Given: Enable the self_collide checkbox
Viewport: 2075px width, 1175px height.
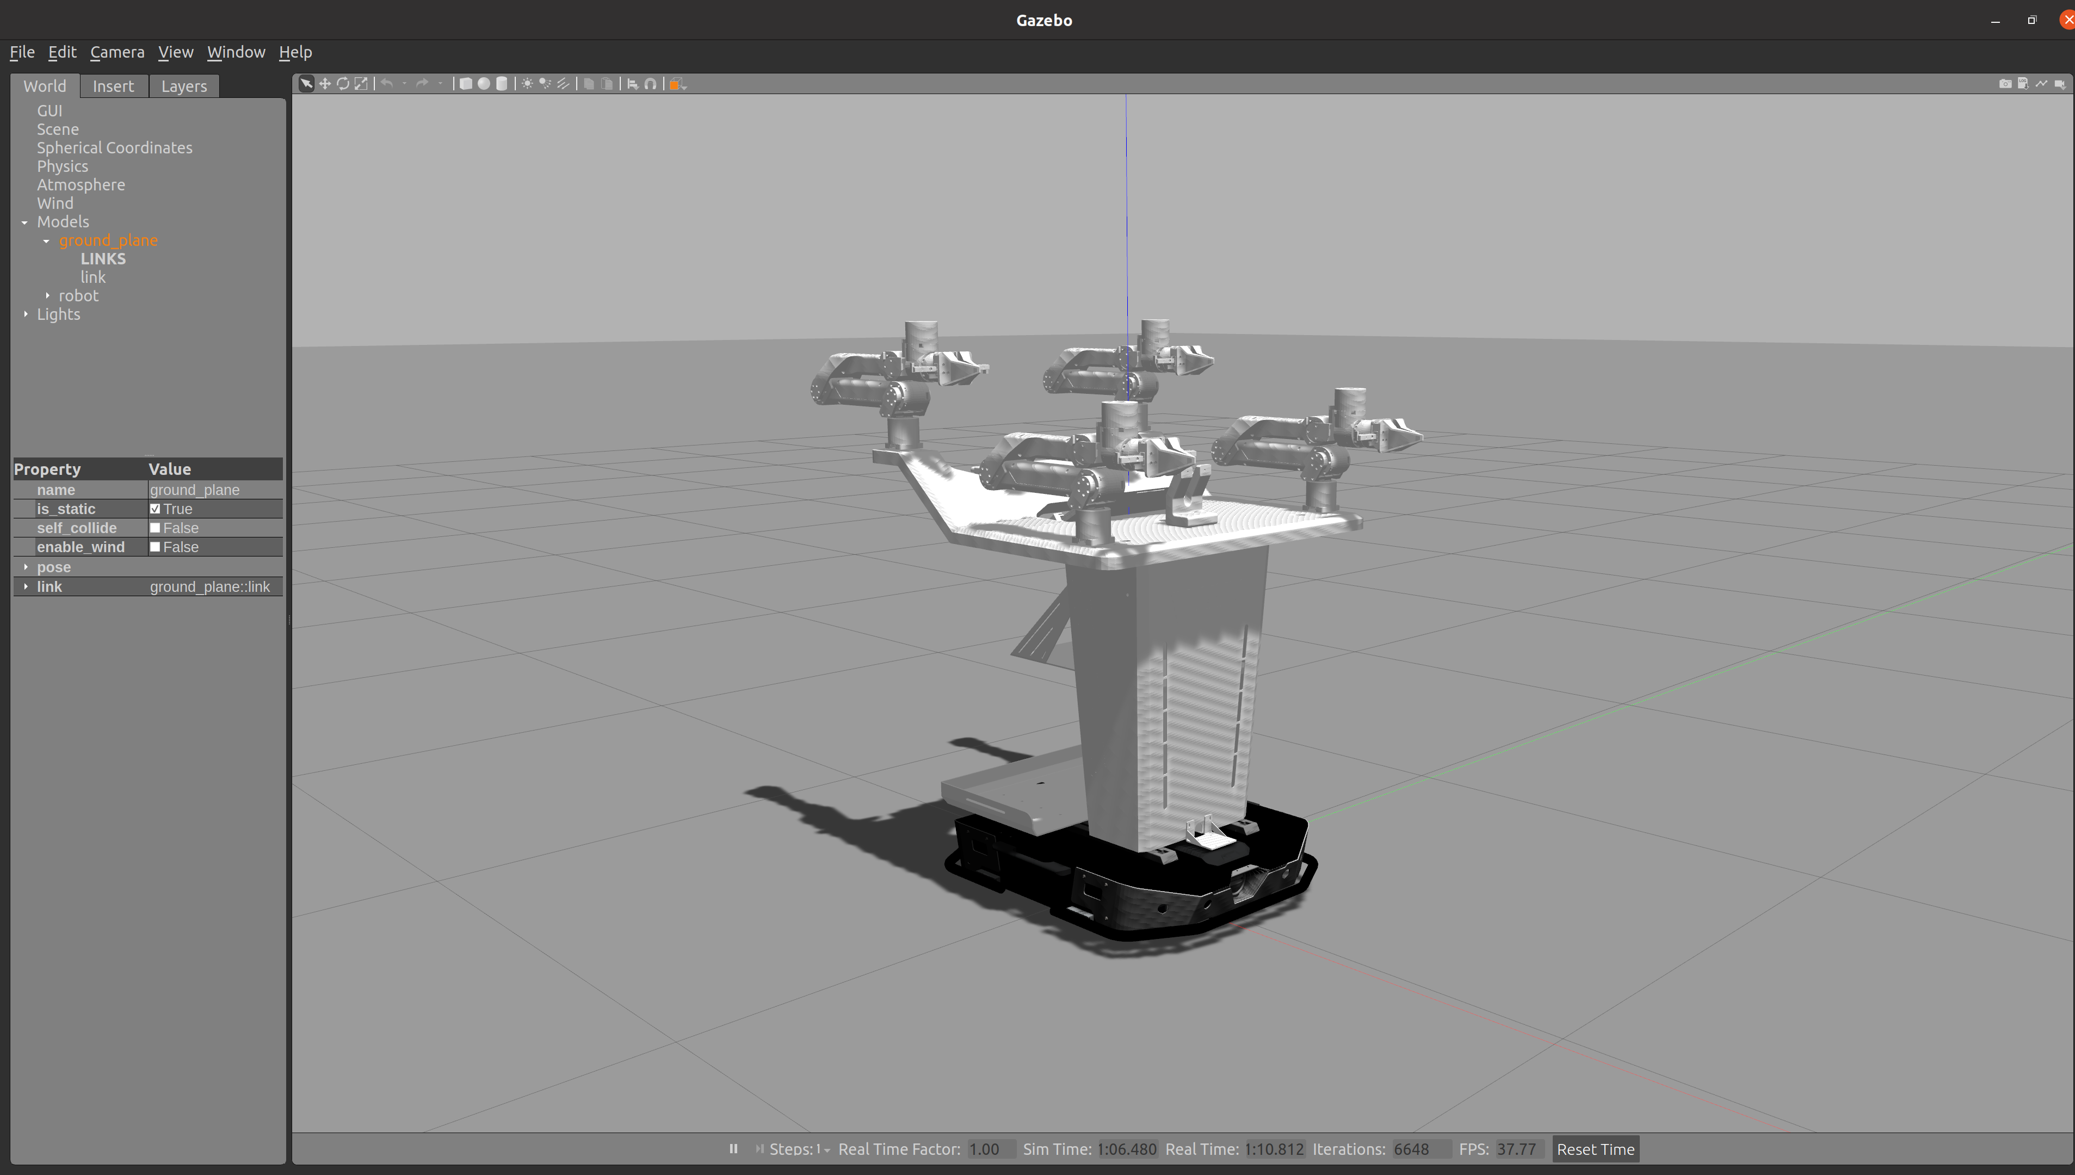Looking at the screenshot, I should pos(155,528).
